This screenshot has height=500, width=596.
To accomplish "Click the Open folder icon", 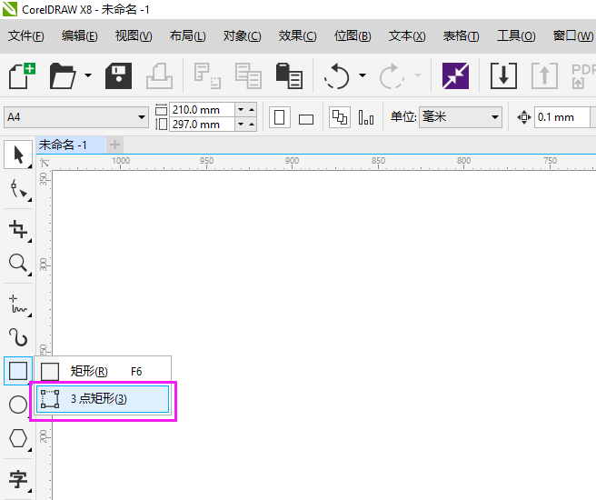I will pyautogui.click(x=63, y=75).
